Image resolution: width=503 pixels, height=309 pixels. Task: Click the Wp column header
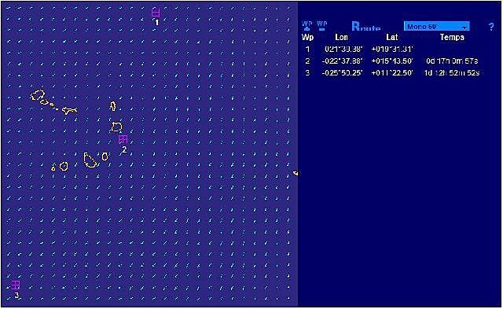pyautogui.click(x=307, y=37)
